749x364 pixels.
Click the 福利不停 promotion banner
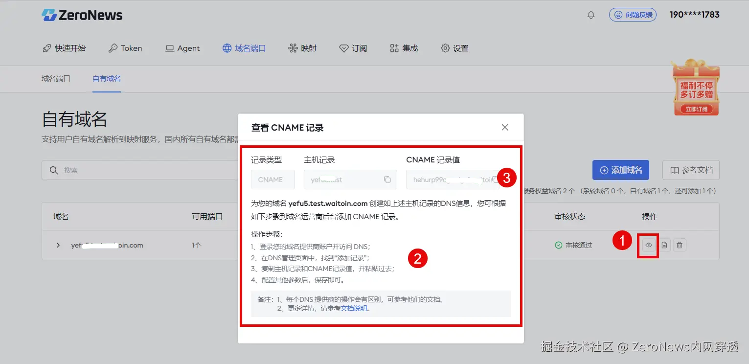pyautogui.click(x=696, y=88)
